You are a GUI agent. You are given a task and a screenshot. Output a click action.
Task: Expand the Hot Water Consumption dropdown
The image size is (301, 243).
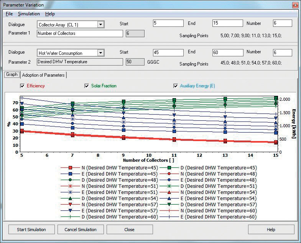[100, 53]
